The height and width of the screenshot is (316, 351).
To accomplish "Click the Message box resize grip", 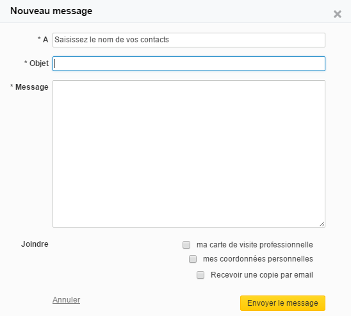I will pyautogui.click(x=322, y=224).
